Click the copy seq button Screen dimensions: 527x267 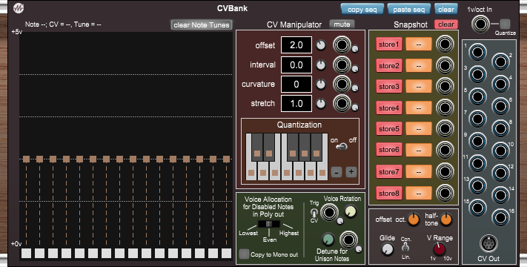pos(362,9)
